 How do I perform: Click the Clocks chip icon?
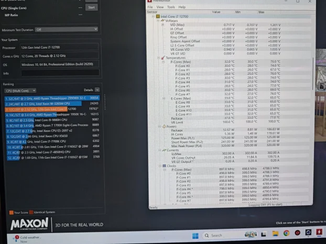[x=164, y=165]
